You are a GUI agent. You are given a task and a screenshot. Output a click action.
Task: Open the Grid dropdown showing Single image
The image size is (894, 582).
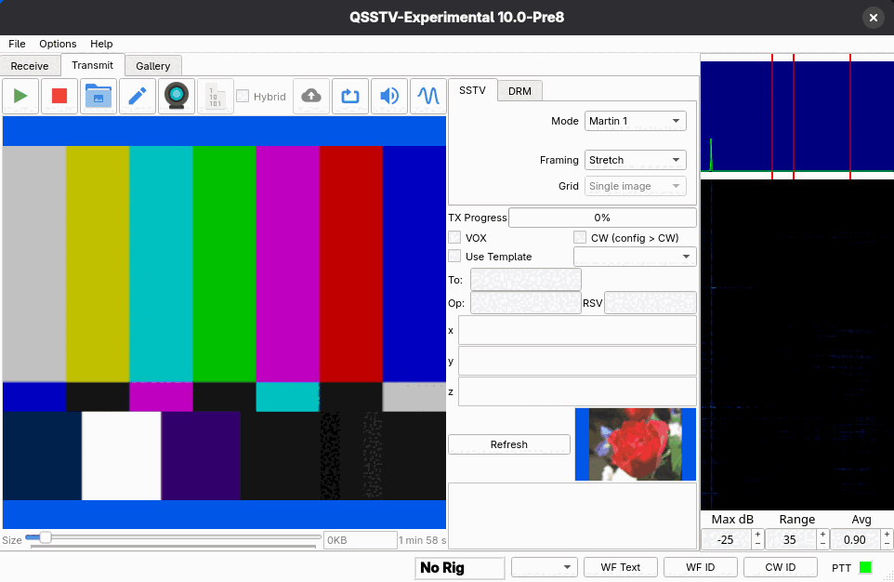[635, 186]
